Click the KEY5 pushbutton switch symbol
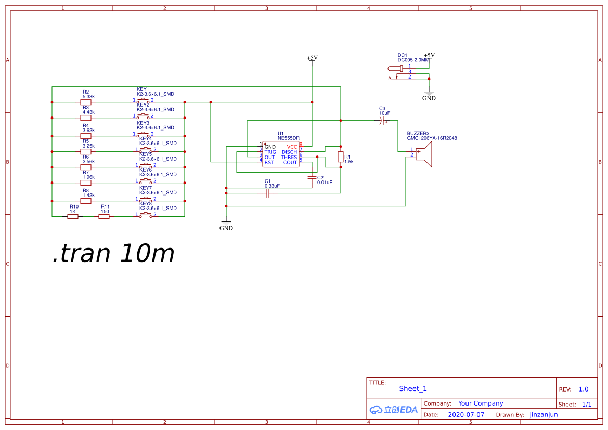The width and height of the screenshot is (608, 430). [146, 166]
